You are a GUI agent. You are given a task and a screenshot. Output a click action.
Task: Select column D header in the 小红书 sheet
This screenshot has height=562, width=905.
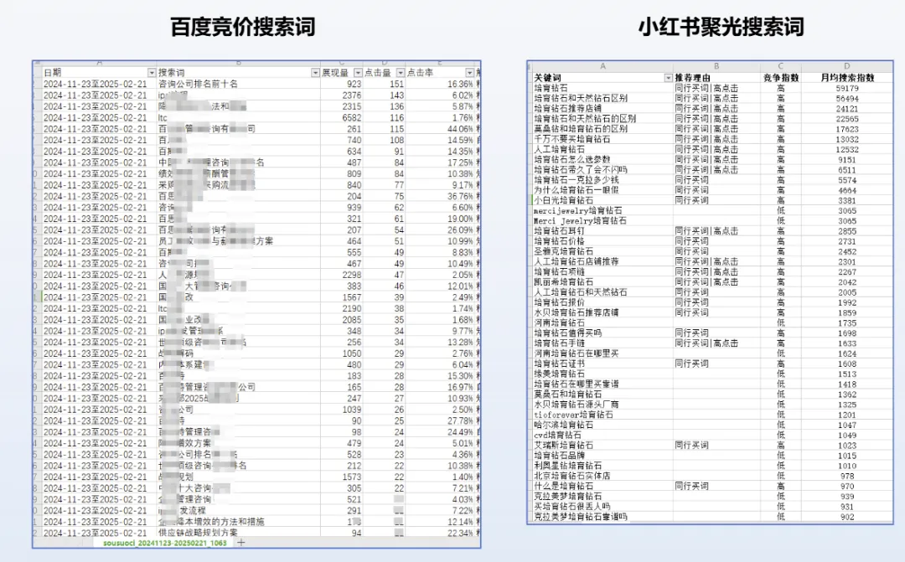tap(846, 66)
